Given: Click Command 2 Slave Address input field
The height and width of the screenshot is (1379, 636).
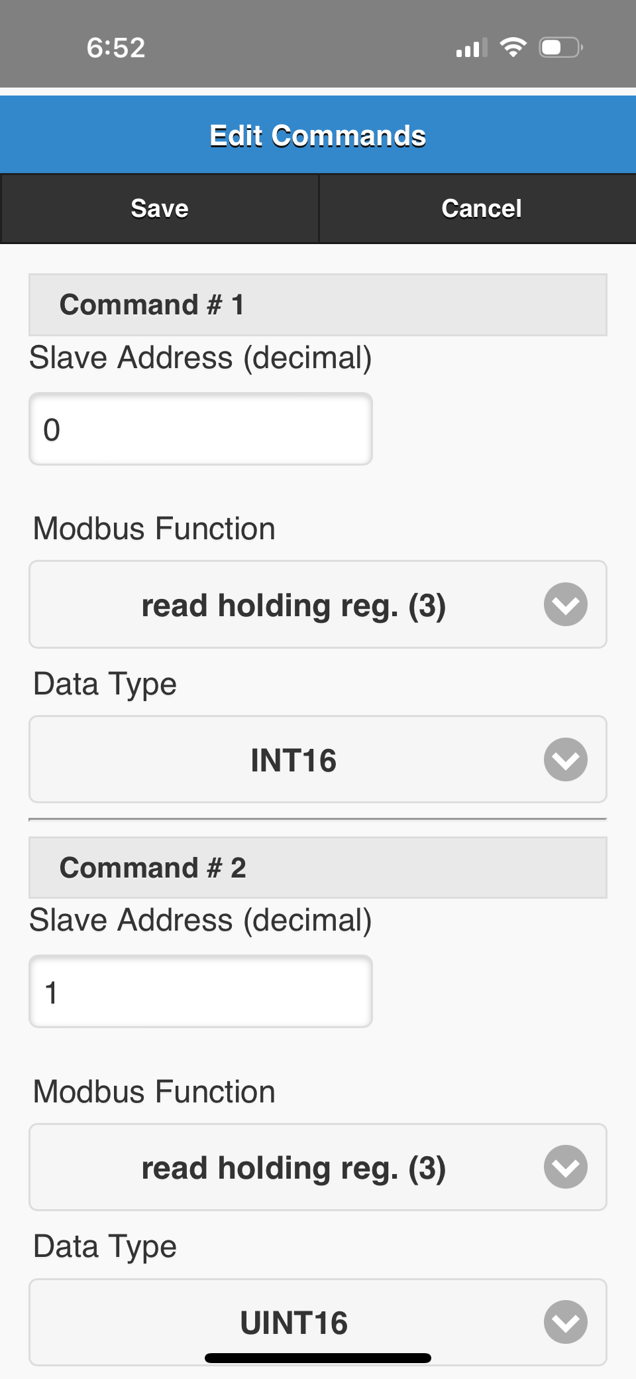Looking at the screenshot, I should click(201, 992).
